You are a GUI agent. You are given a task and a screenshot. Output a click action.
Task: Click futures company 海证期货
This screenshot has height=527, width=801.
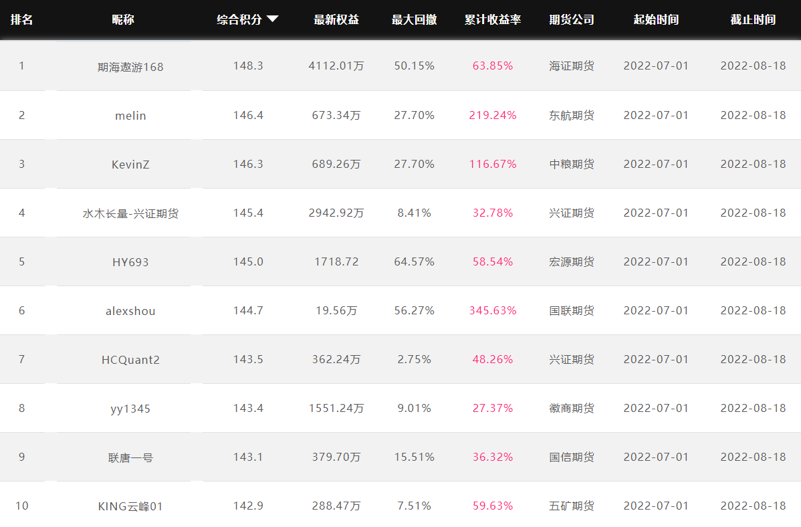(572, 66)
